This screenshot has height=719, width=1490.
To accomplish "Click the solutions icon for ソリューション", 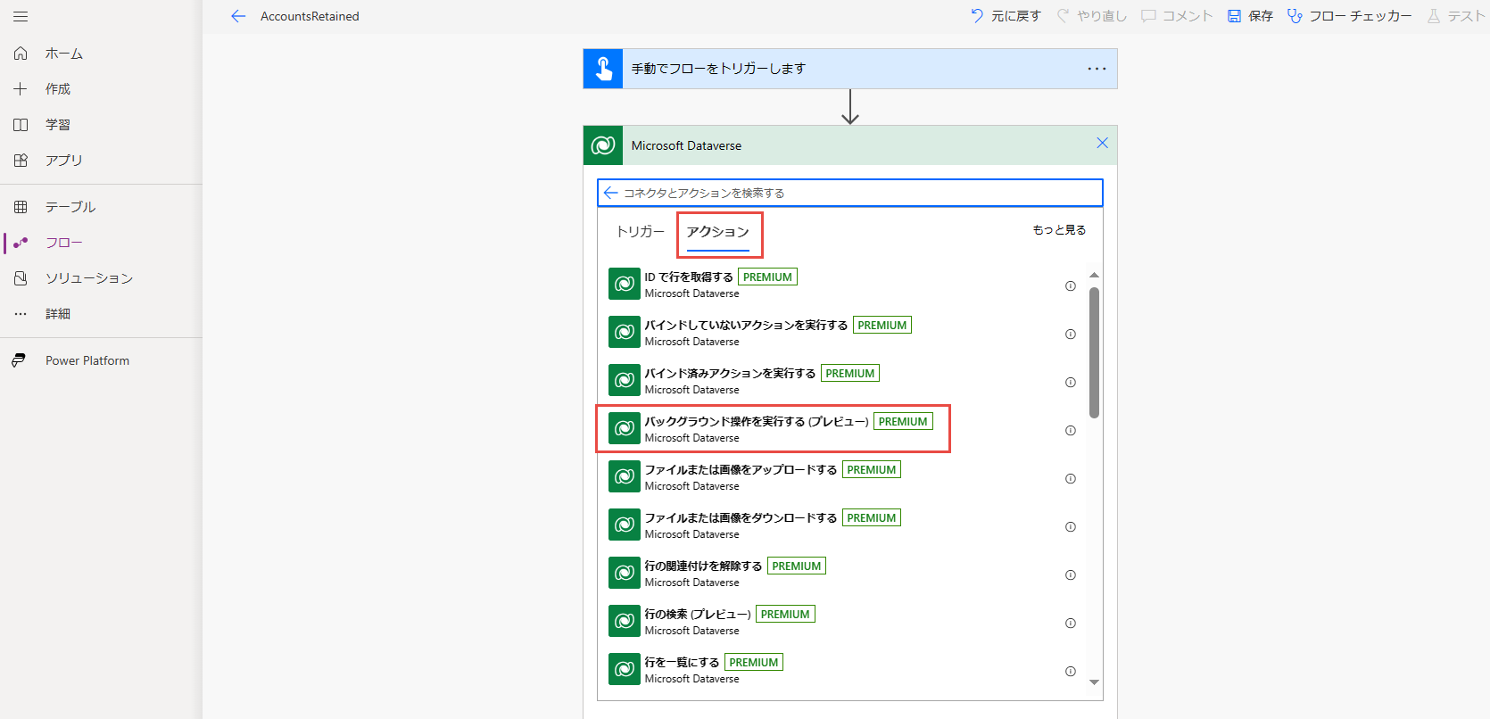I will pos(21,278).
